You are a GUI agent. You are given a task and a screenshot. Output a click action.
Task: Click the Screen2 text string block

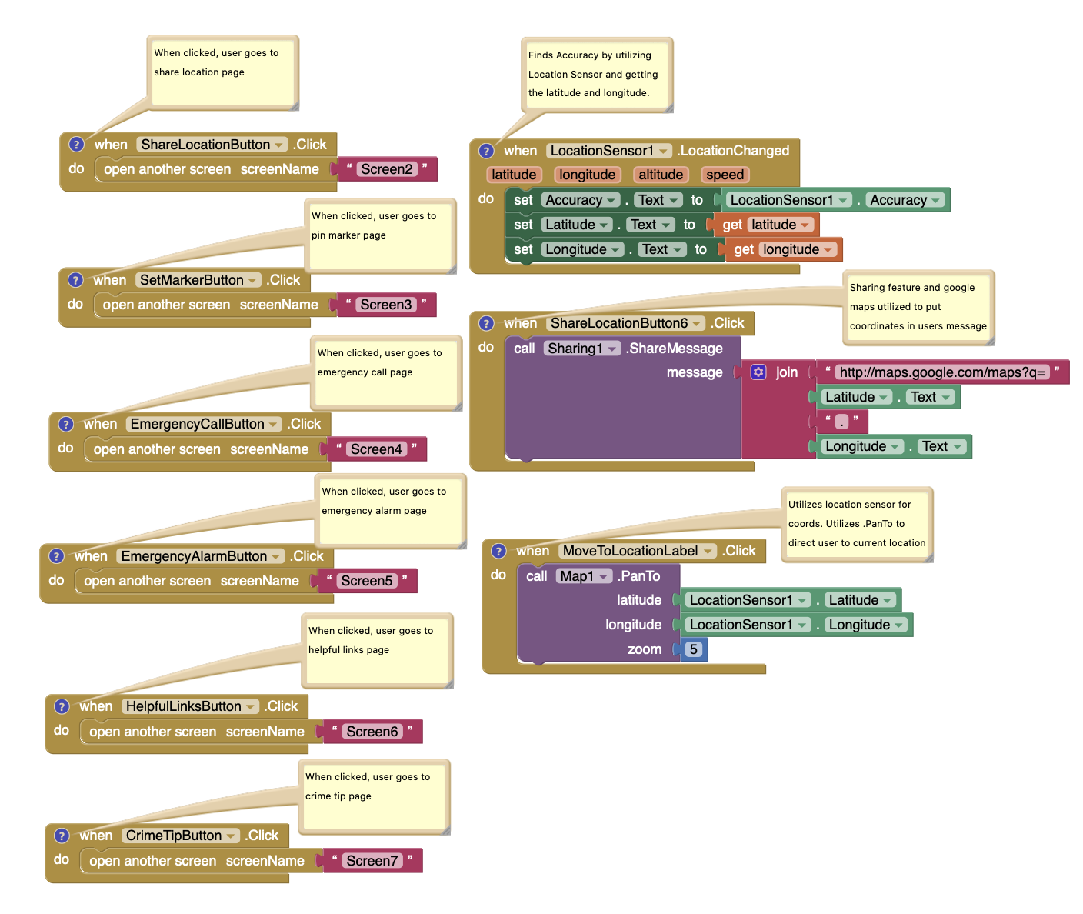386,168
